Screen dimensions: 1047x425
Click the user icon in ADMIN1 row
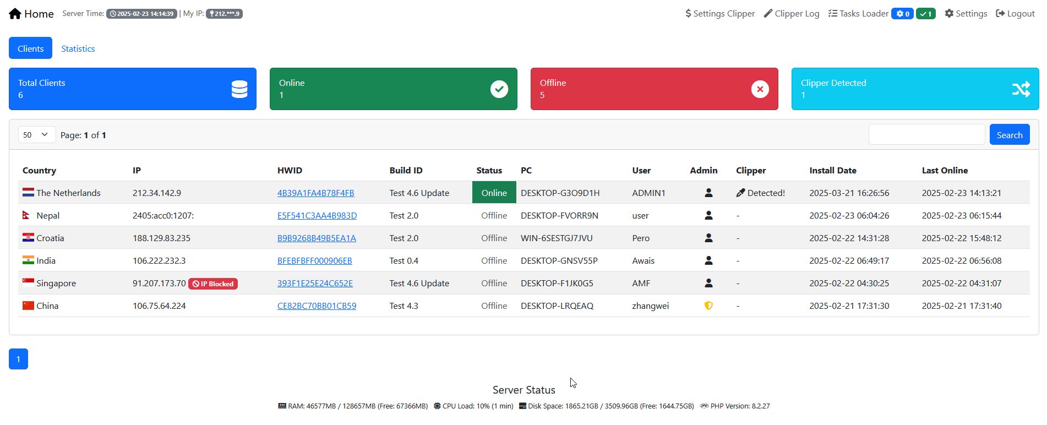coord(708,193)
